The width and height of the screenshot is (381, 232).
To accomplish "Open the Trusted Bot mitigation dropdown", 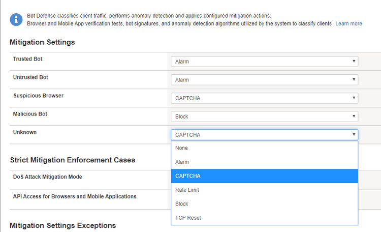I will [x=264, y=62].
